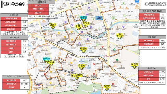
Task: Click the 도산초 19 map marker
Action: pos(120,36)
